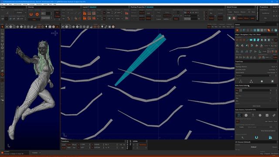Open the Grid & Snap vertical tab

127,144
